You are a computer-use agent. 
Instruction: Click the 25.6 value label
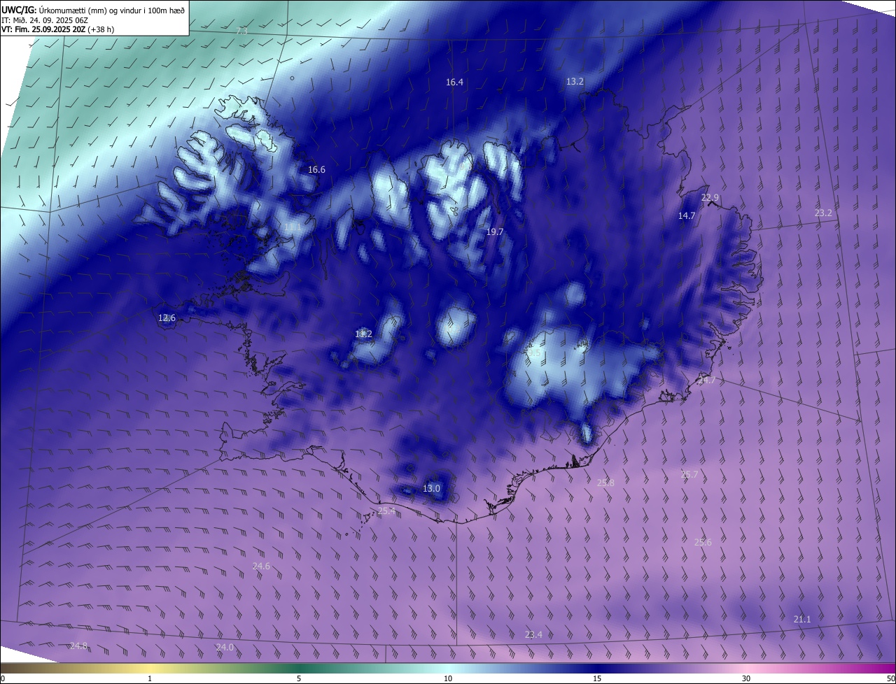(x=703, y=542)
